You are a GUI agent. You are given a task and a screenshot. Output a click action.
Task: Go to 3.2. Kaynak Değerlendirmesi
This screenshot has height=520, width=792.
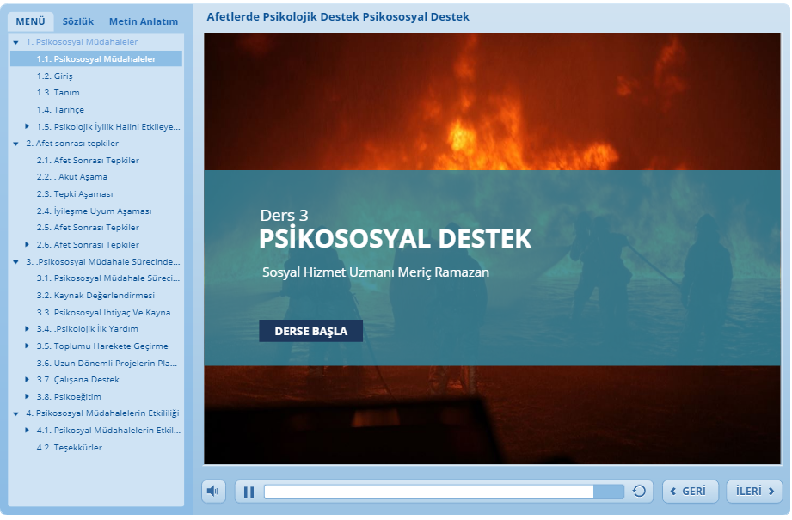pyautogui.click(x=95, y=296)
